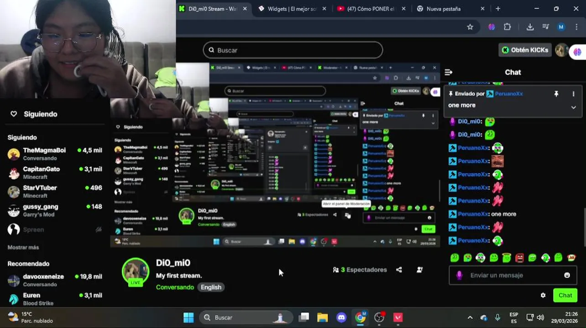Click the Obtén KICKs button
Viewport: 586px width, 328px height.
pos(525,50)
